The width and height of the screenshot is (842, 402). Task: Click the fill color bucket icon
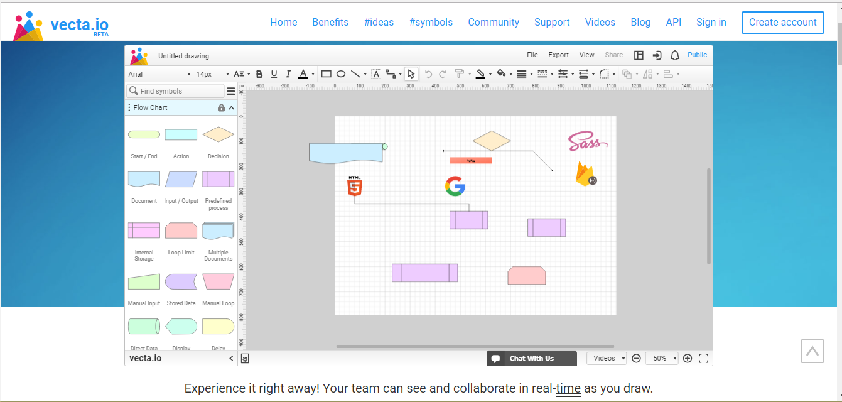(501, 74)
